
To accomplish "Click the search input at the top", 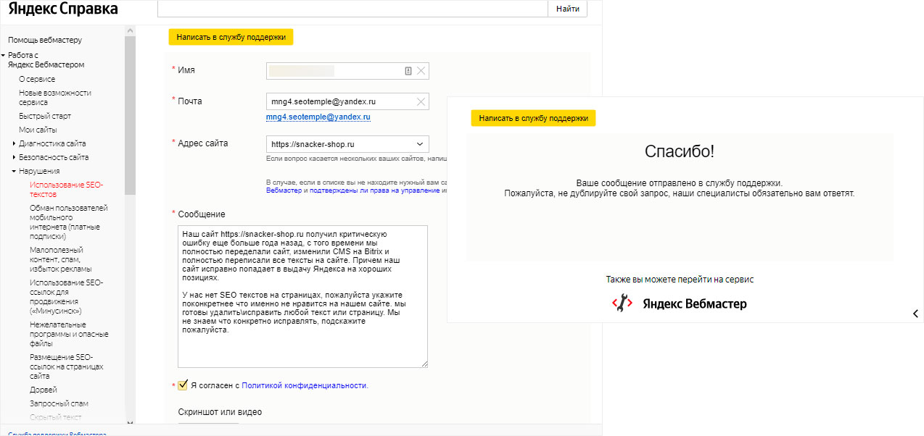I will click(x=352, y=9).
